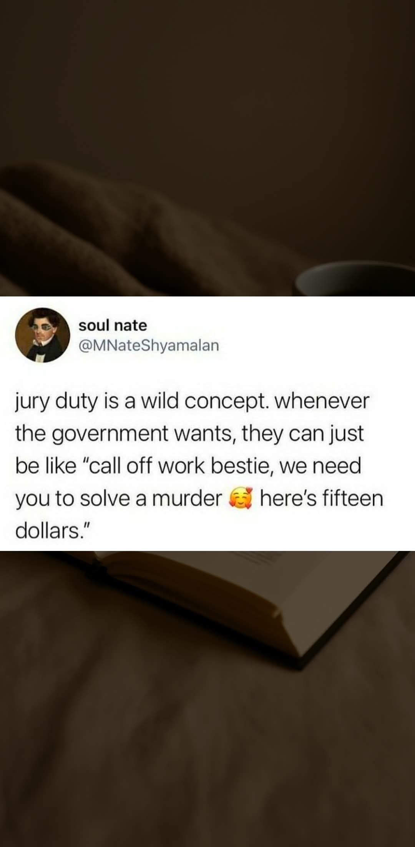Click the "soul nate" display name
The image size is (415, 847).
pyautogui.click(x=113, y=325)
